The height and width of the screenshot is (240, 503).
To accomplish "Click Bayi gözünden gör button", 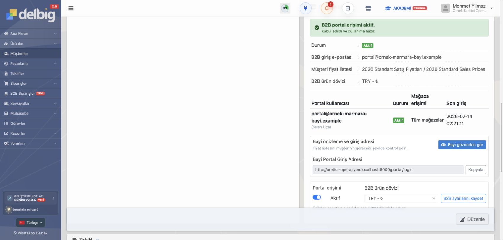I will pyautogui.click(x=462, y=145).
